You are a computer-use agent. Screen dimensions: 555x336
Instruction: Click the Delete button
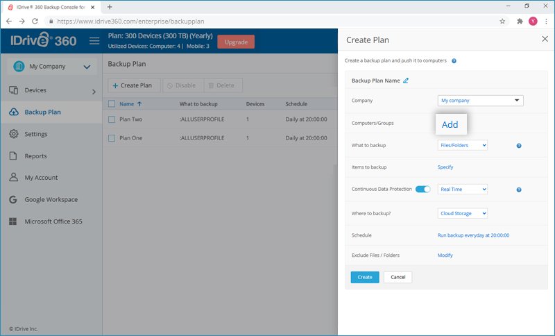pos(223,85)
